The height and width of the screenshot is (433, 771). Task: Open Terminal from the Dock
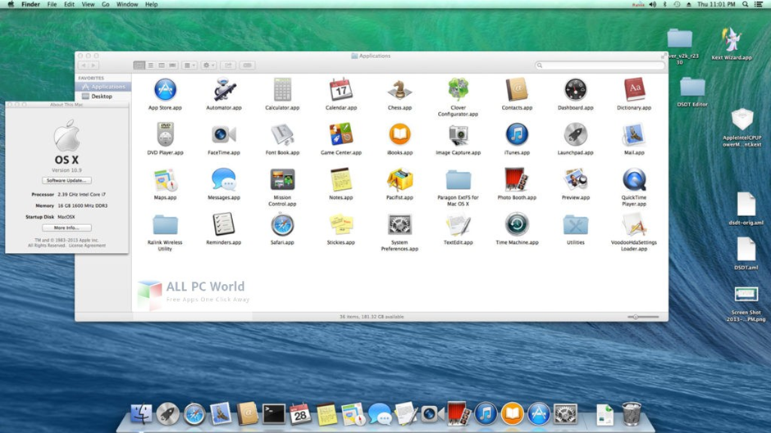point(273,414)
